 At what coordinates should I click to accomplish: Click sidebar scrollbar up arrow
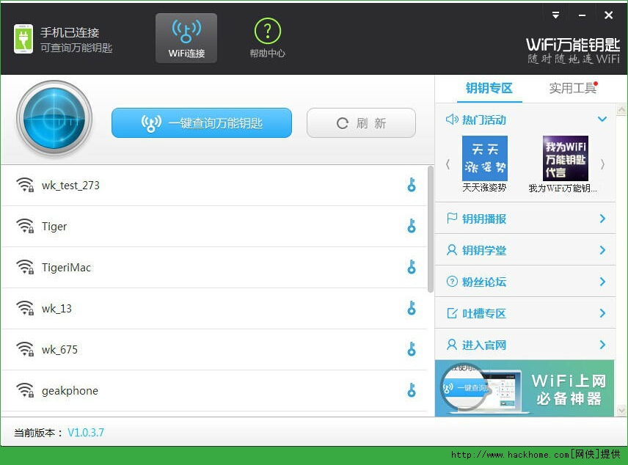pyautogui.click(x=621, y=109)
